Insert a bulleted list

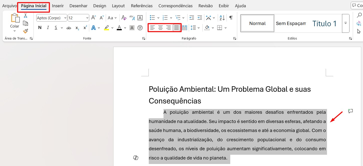coord(152,18)
